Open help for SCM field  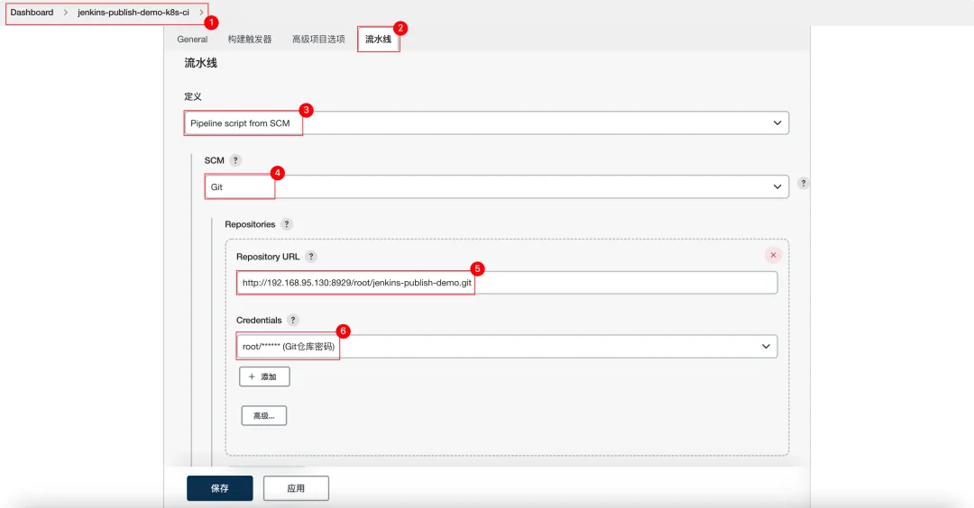click(235, 160)
